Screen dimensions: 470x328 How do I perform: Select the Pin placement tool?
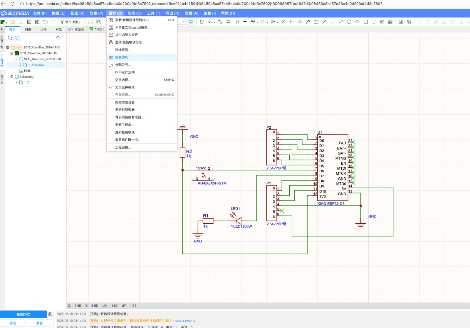pos(291,22)
